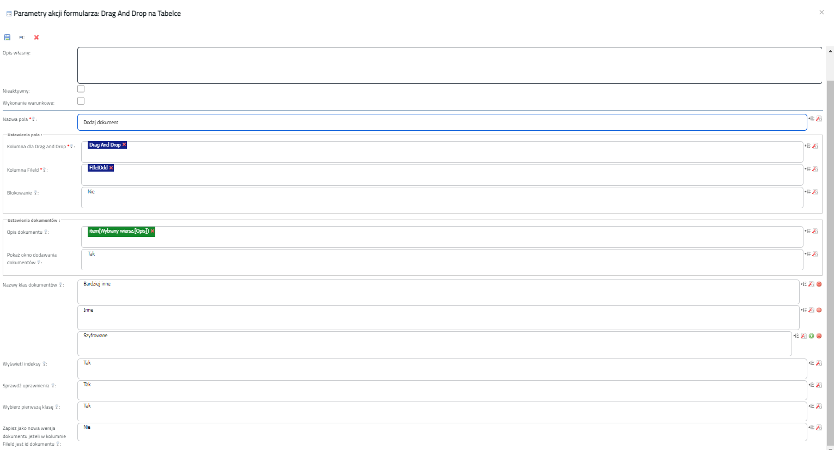Click red minus icon beside Inne field
Viewport: 834px width, 450px height.
click(x=819, y=310)
